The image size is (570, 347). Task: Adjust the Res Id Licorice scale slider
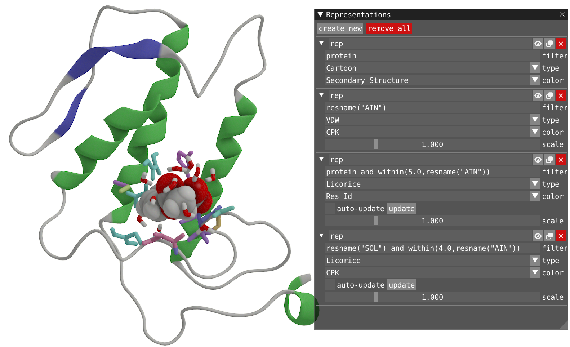pyautogui.click(x=432, y=221)
